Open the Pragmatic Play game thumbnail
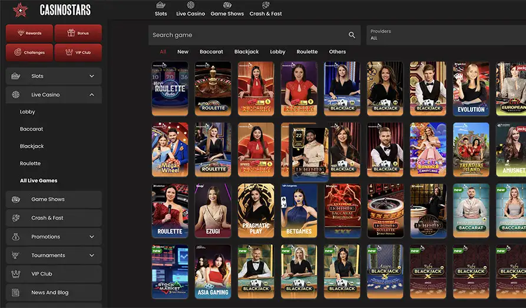Image resolution: width=526 pixels, height=308 pixels. click(x=256, y=211)
